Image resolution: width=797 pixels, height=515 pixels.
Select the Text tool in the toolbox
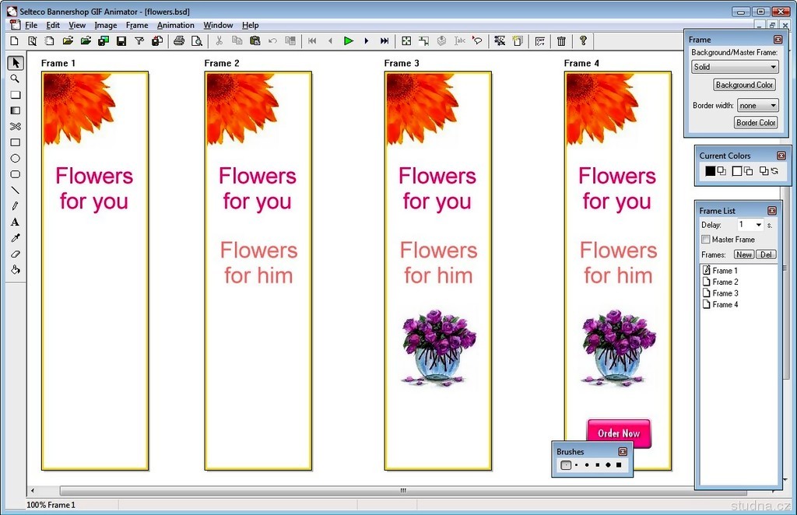[x=15, y=222]
